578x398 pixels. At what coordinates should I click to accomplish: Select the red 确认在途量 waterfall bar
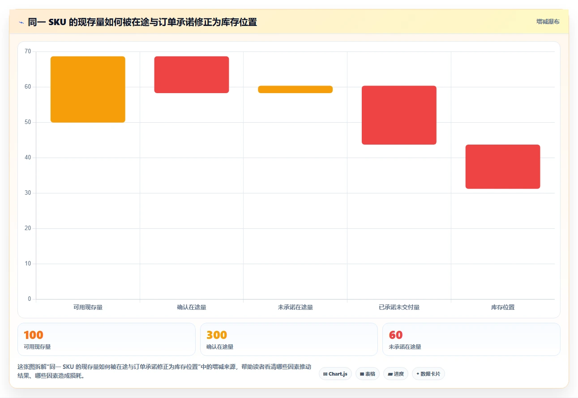tap(192, 75)
